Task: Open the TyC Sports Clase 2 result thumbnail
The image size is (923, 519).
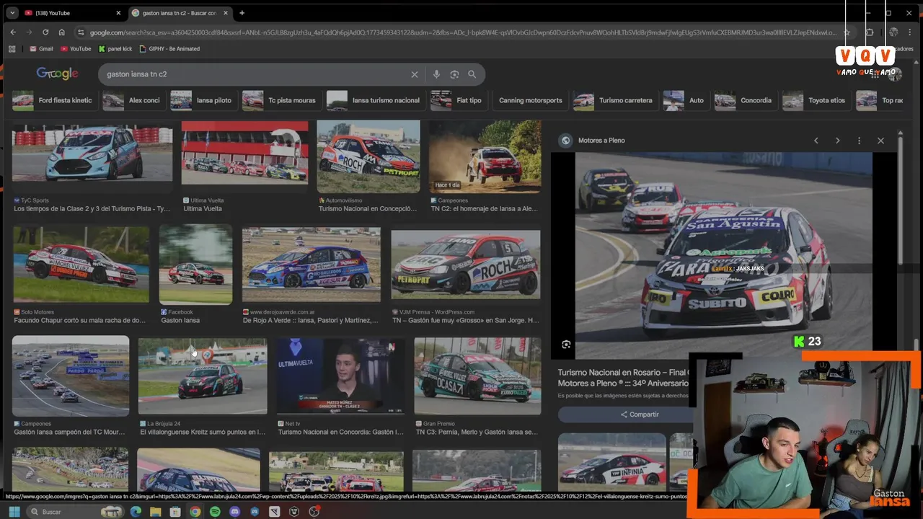Action: point(92,155)
